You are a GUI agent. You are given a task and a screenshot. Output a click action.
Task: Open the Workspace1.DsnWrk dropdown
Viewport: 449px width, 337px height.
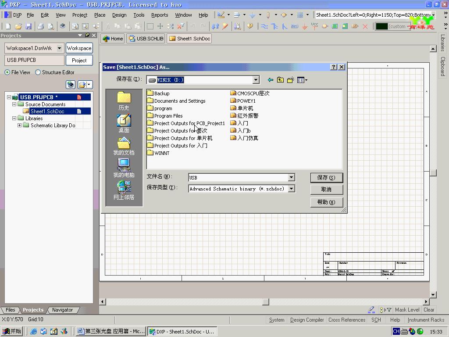(x=59, y=48)
